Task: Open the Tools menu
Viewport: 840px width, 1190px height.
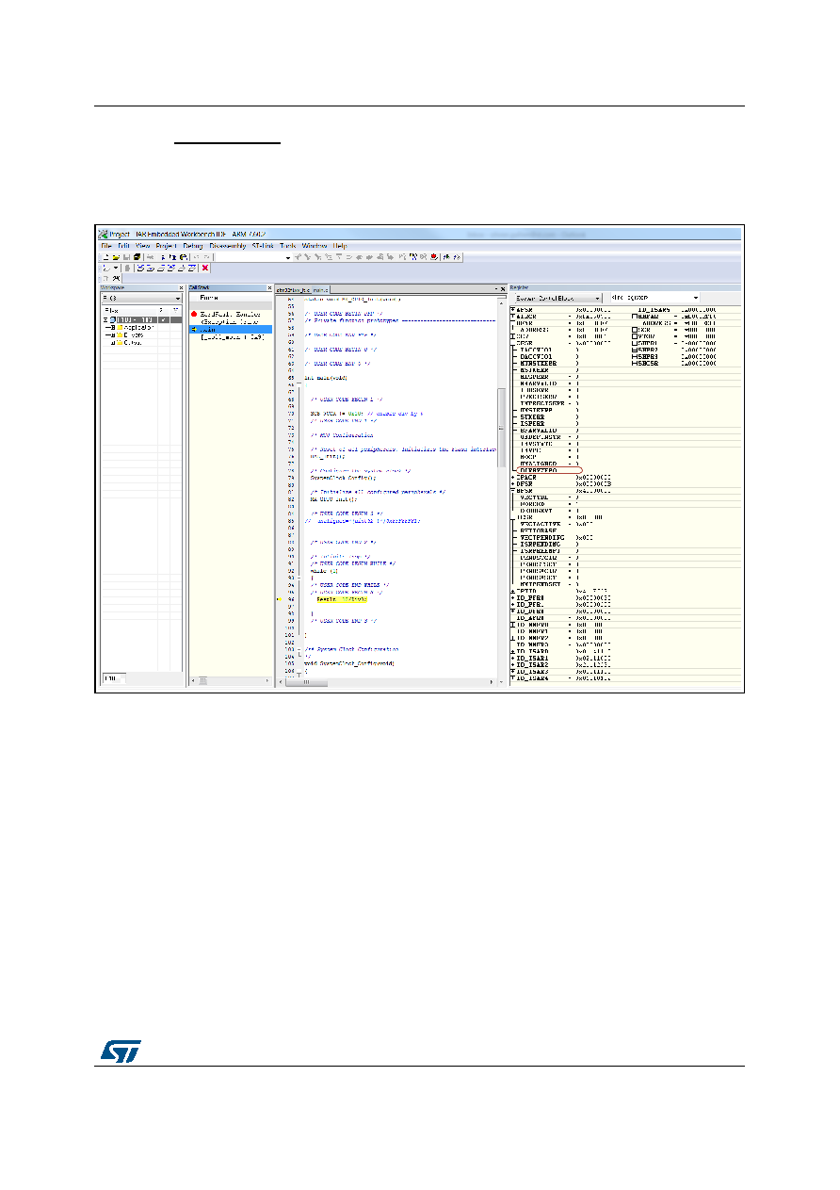Action: pos(288,245)
